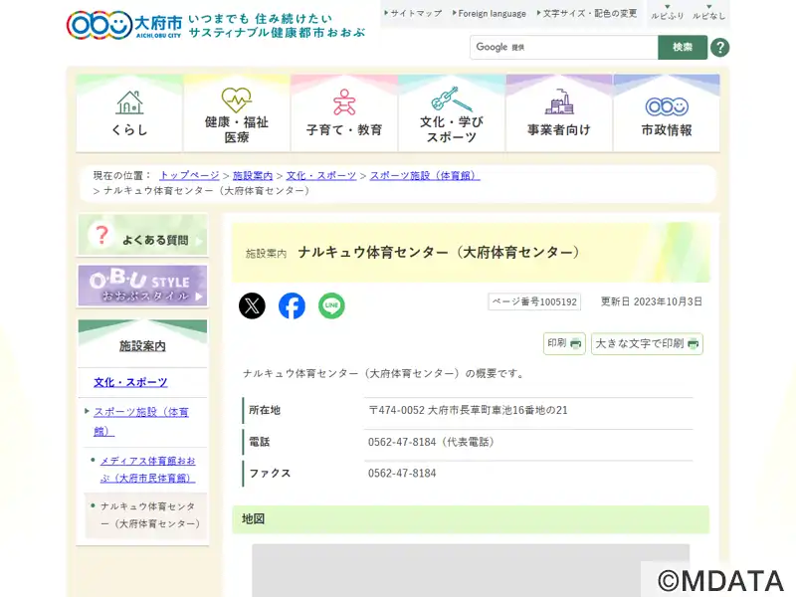The image size is (796, 597).
Task: Share page via LINE icon
Action: click(x=331, y=306)
